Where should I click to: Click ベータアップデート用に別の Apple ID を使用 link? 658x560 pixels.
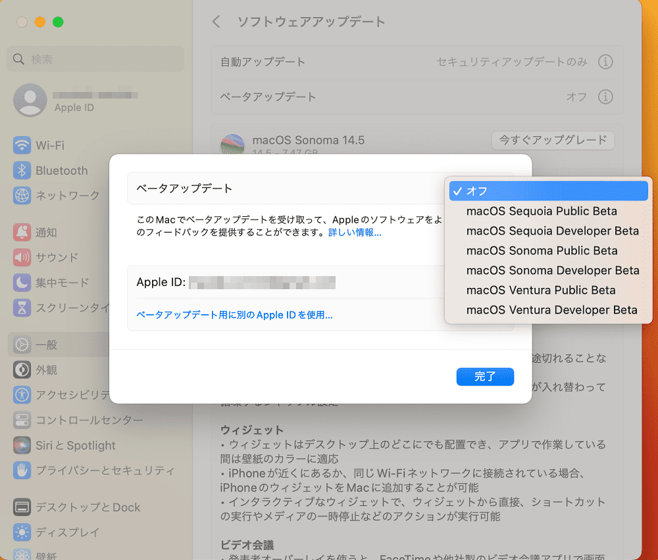click(x=235, y=315)
